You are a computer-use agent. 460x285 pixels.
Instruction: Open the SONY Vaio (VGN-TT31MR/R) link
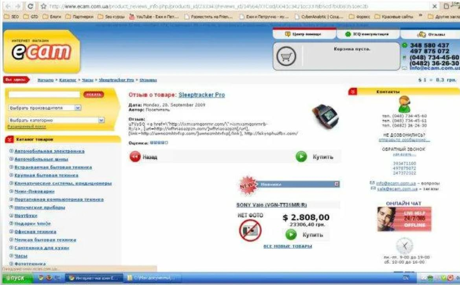pos(271,205)
